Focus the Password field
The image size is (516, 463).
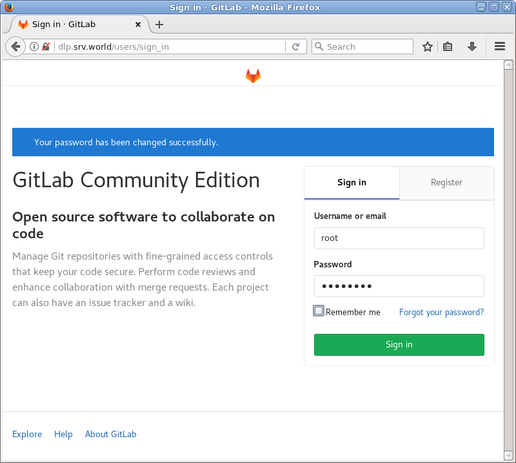click(399, 286)
